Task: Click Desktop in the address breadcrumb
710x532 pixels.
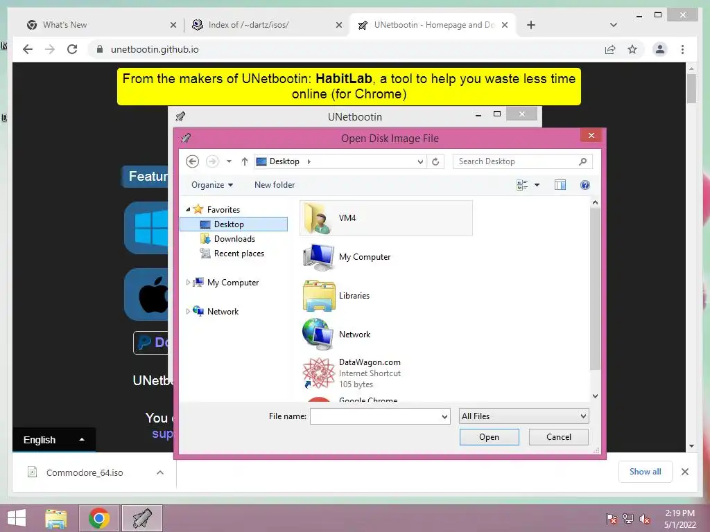Action: [284, 161]
